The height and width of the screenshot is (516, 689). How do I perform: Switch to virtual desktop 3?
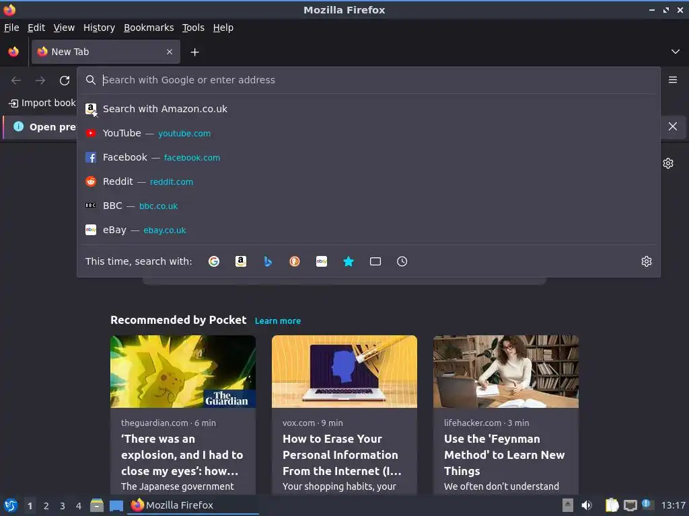[63, 506]
